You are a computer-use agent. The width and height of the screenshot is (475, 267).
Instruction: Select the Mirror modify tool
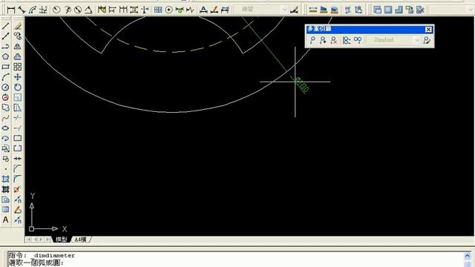18,47
